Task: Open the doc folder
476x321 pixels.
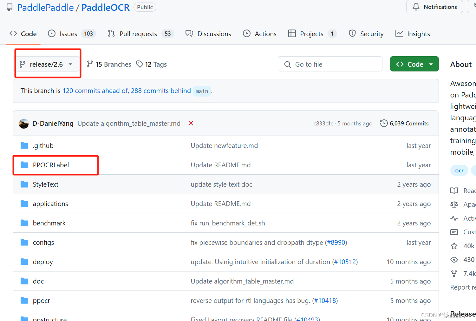Action: click(x=38, y=281)
